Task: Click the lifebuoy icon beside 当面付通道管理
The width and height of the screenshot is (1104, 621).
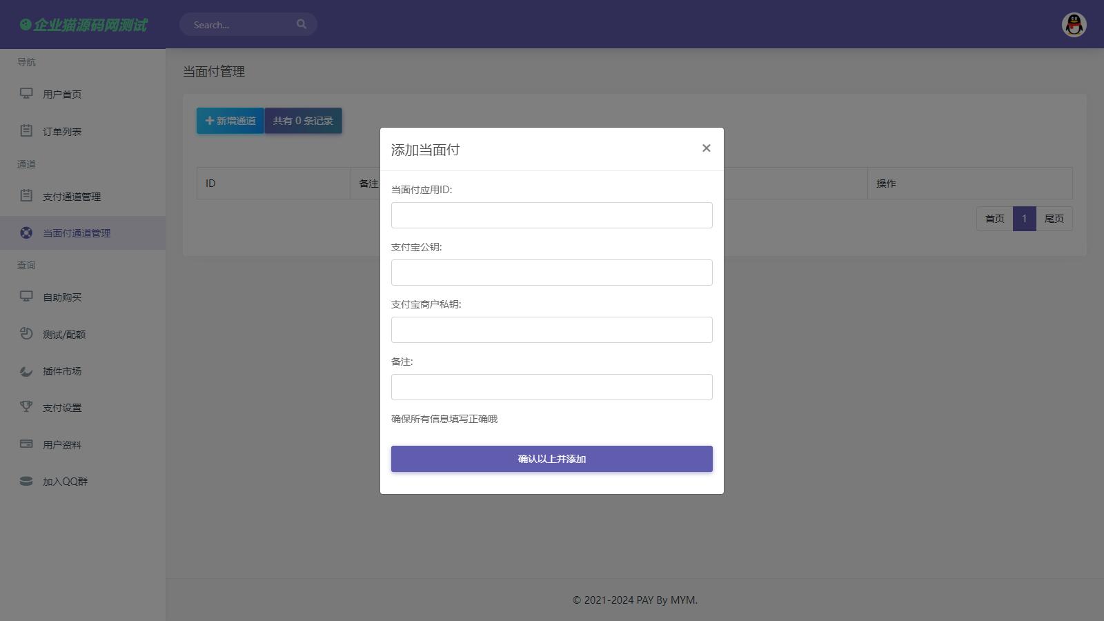Action: click(x=26, y=233)
